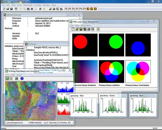Click the satellite imagery picture
The image size is (162, 130).
coord(31,101)
